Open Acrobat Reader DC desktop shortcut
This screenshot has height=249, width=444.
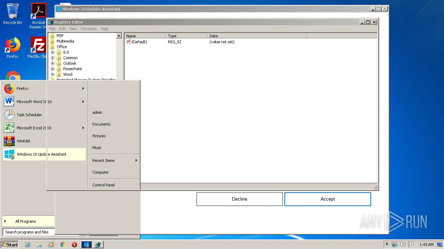point(39,16)
